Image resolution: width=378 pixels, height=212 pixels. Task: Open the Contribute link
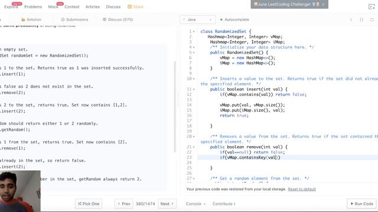coord(224,204)
